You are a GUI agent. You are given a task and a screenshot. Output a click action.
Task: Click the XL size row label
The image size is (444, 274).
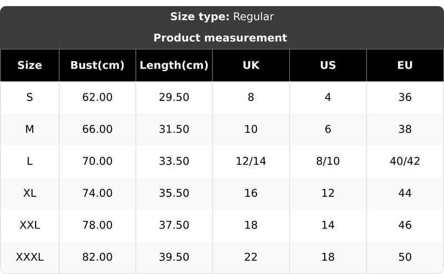[x=29, y=194]
